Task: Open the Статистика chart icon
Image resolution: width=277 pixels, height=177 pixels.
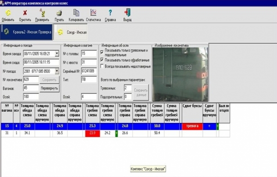Action: tap(93, 12)
